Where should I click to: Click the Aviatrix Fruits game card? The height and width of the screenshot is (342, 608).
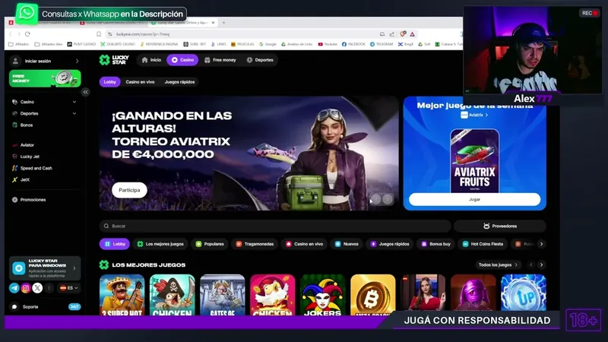click(x=474, y=160)
